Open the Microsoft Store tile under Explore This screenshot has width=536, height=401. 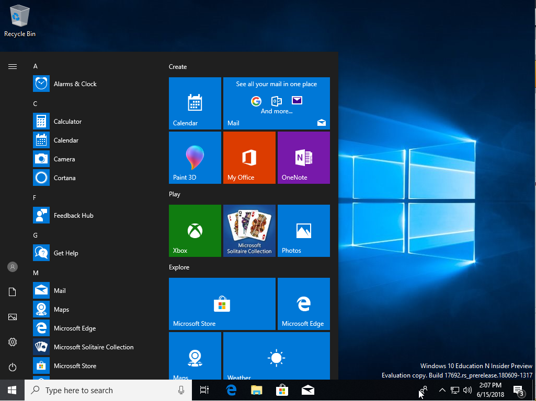pos(222,304)
